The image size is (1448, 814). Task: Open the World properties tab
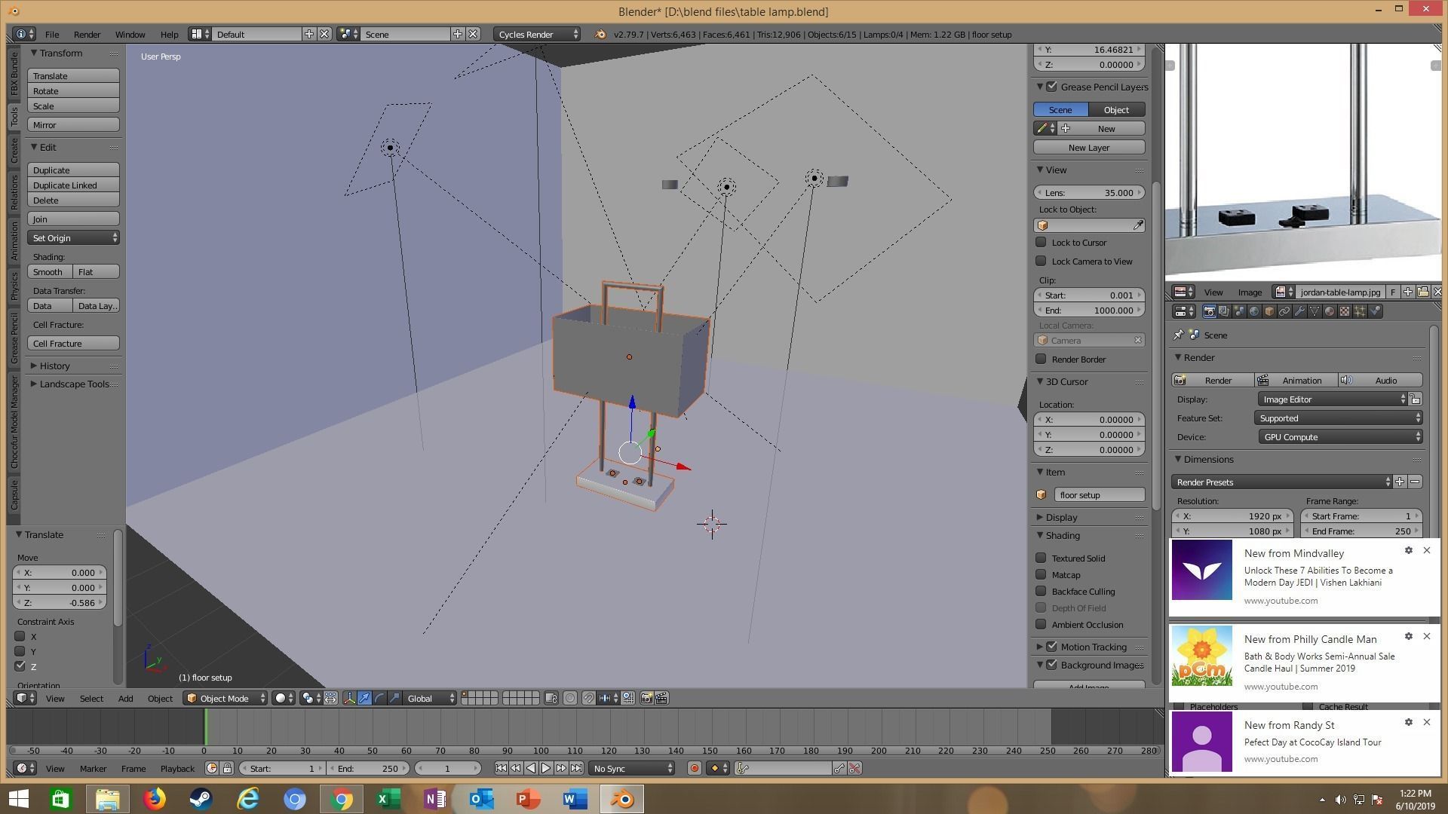1254,311
